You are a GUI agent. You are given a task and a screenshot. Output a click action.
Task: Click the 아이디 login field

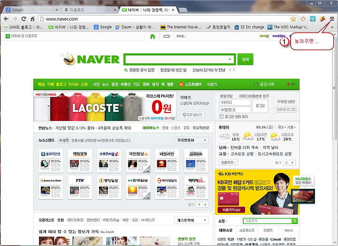[235, 102]
